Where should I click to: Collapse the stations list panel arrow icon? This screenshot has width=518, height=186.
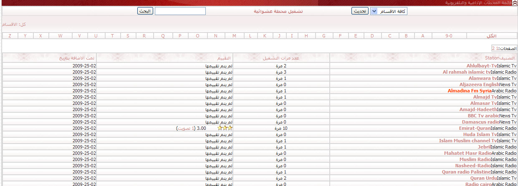[x=515, y=2]
